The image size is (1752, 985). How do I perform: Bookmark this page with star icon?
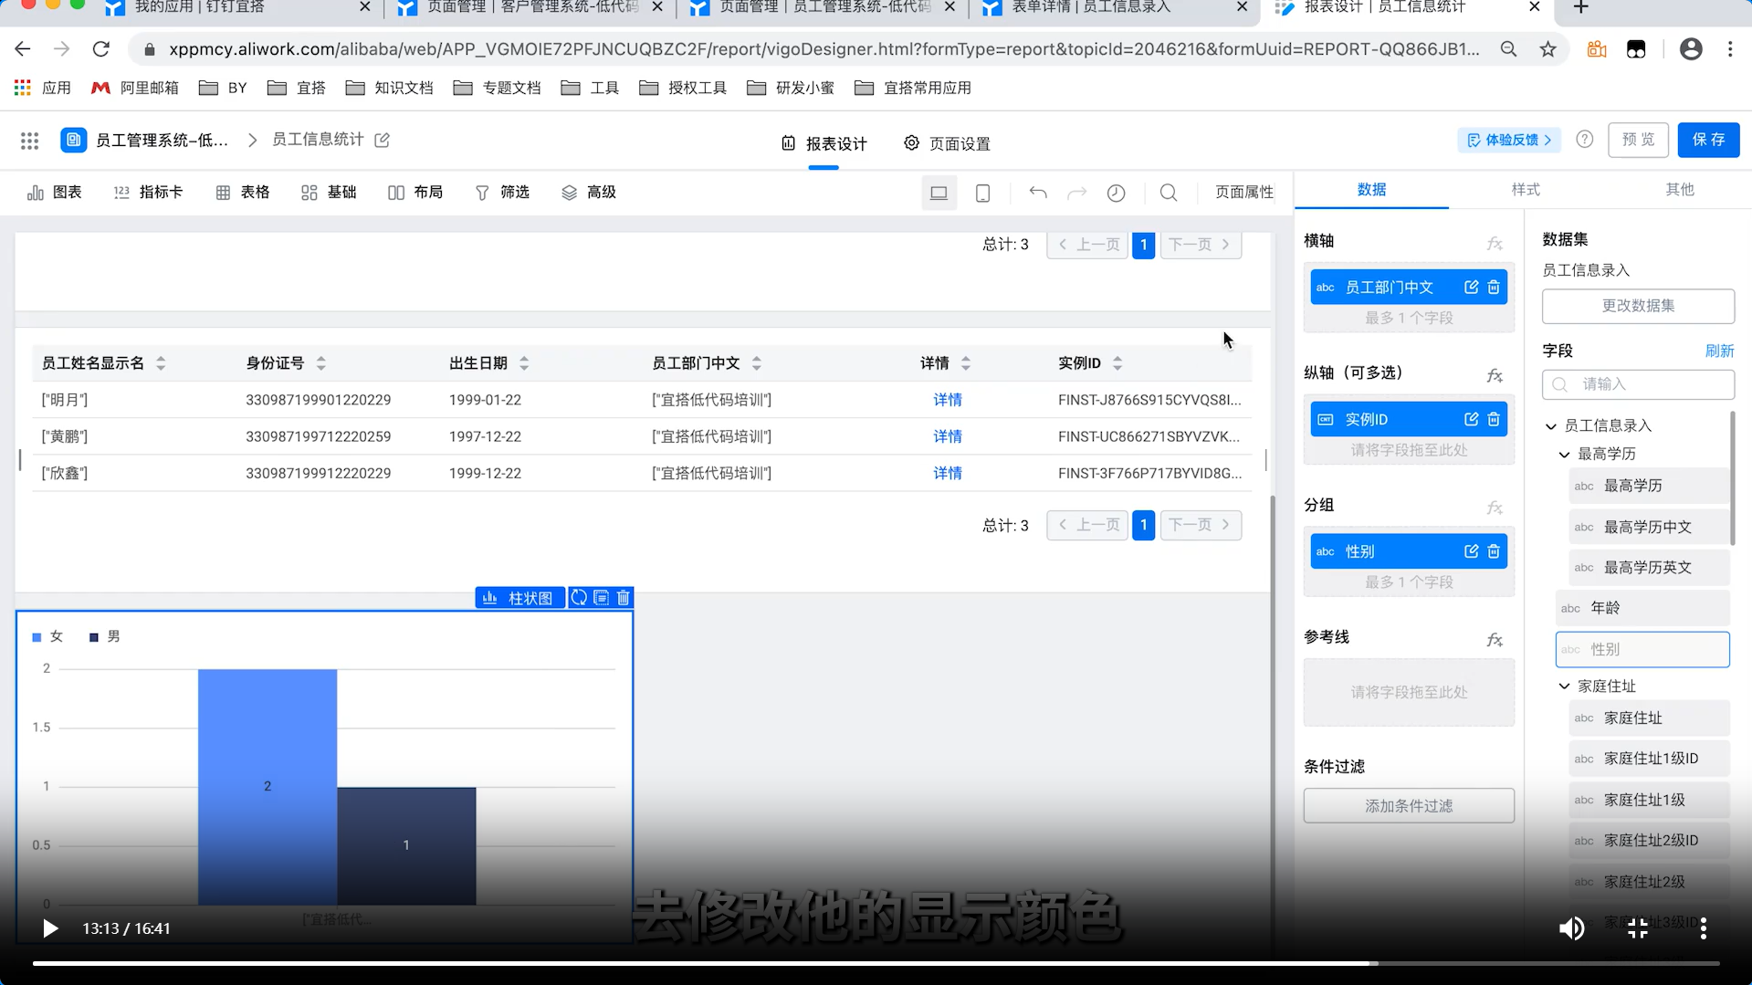click(x=1547, y=49)
